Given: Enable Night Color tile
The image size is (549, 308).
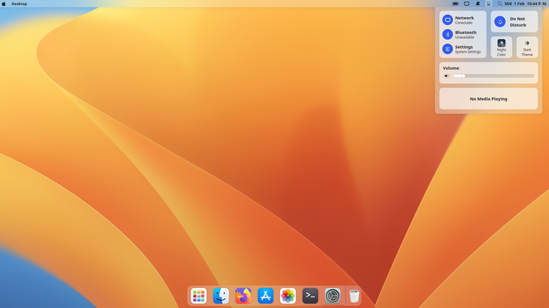Looking at the screenshot, I should (501, 47).
